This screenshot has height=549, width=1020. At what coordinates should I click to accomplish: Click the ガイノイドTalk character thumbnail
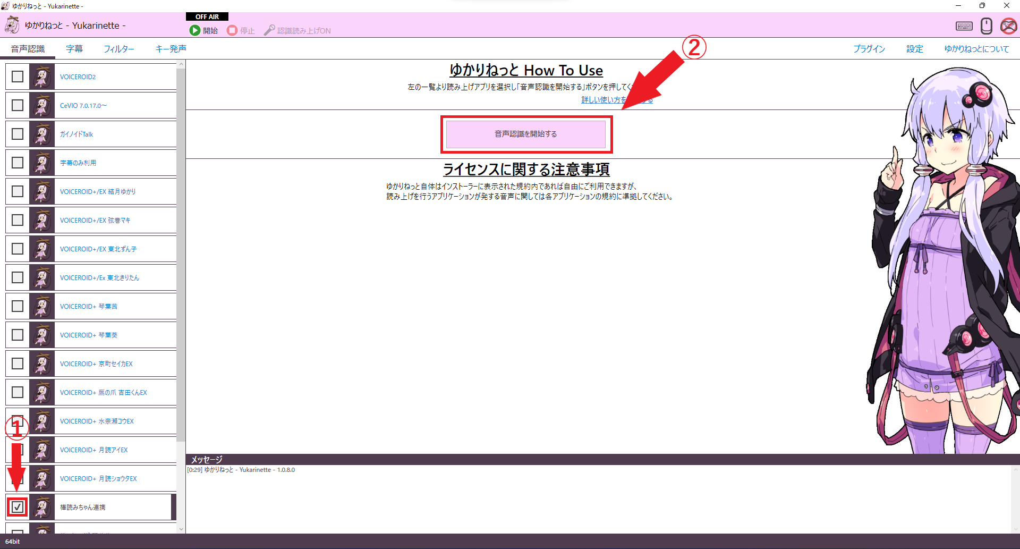[42, 134]
